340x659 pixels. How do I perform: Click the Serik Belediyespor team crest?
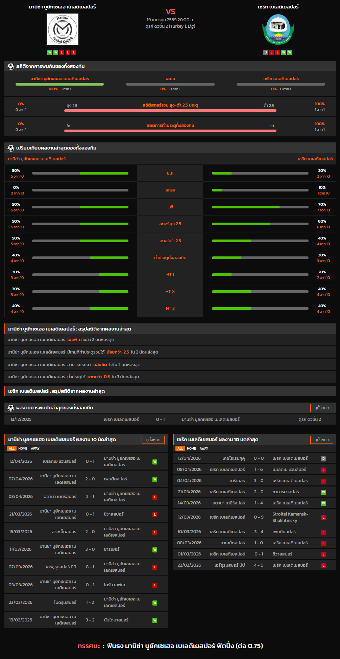click(x=278, y=29)
